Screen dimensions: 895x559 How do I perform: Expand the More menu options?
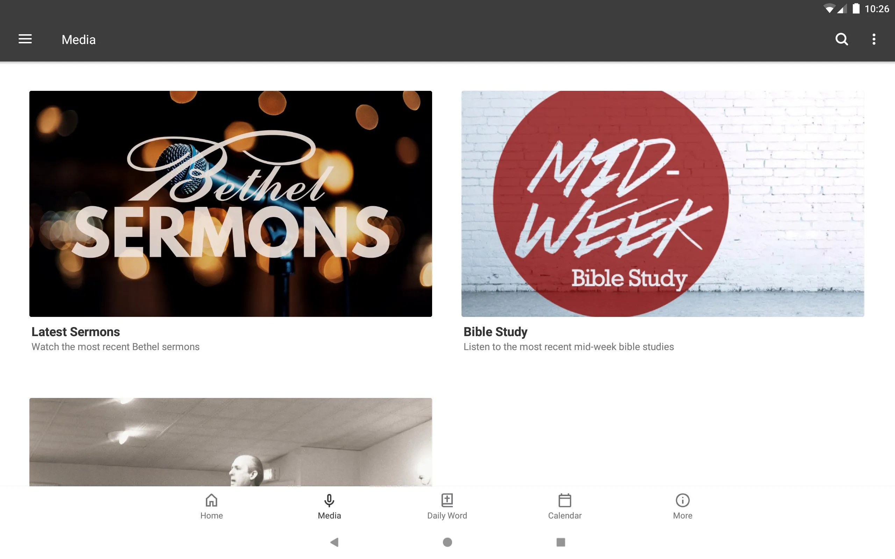(x=682, y=506)
